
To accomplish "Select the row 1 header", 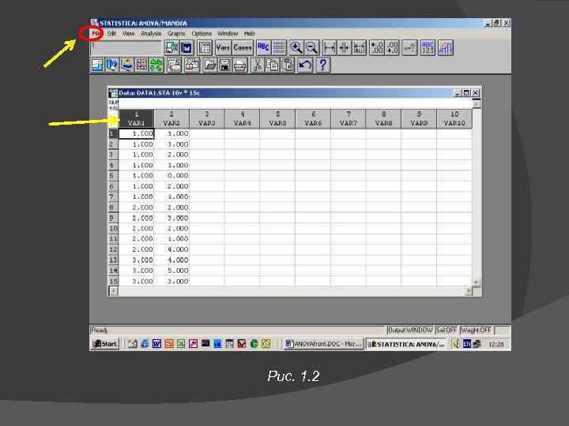I will pyautogui.click(x=113, y=133).
